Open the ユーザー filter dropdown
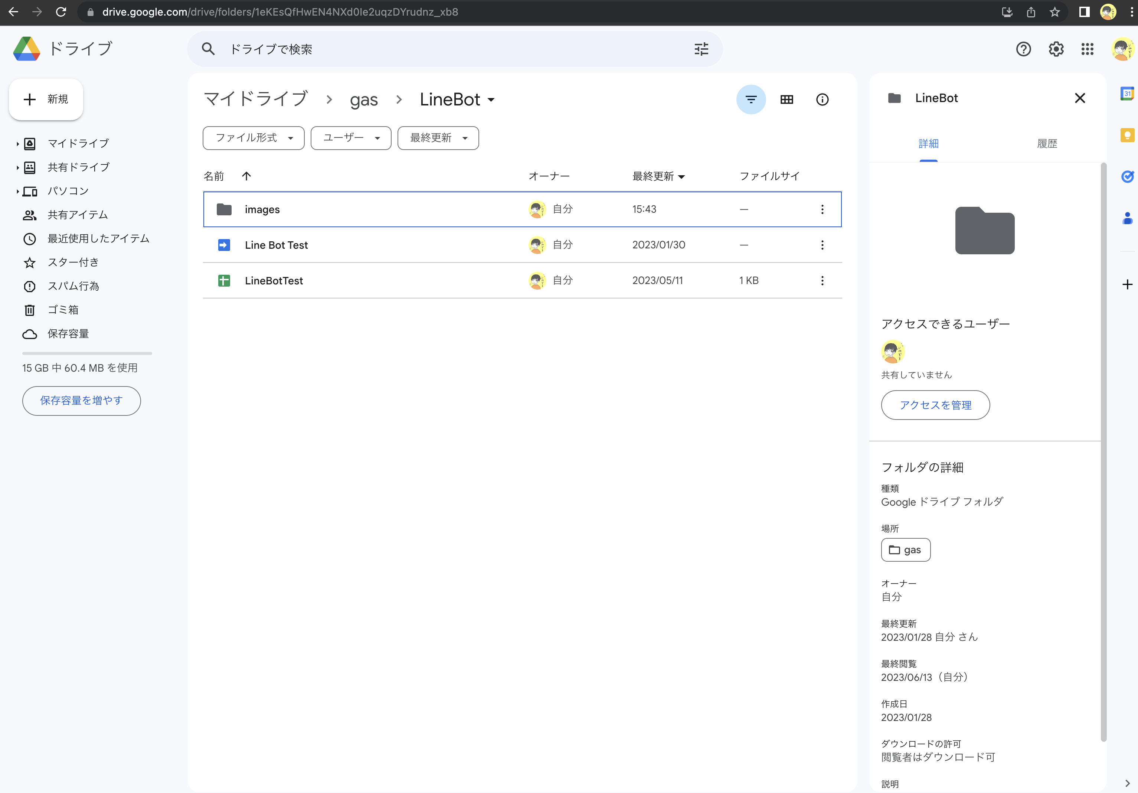The image size is (1138, 793). click(351, 138)
